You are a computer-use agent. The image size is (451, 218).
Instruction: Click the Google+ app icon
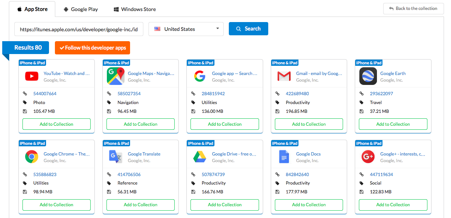pyautogui.click(x=368, y=157)
